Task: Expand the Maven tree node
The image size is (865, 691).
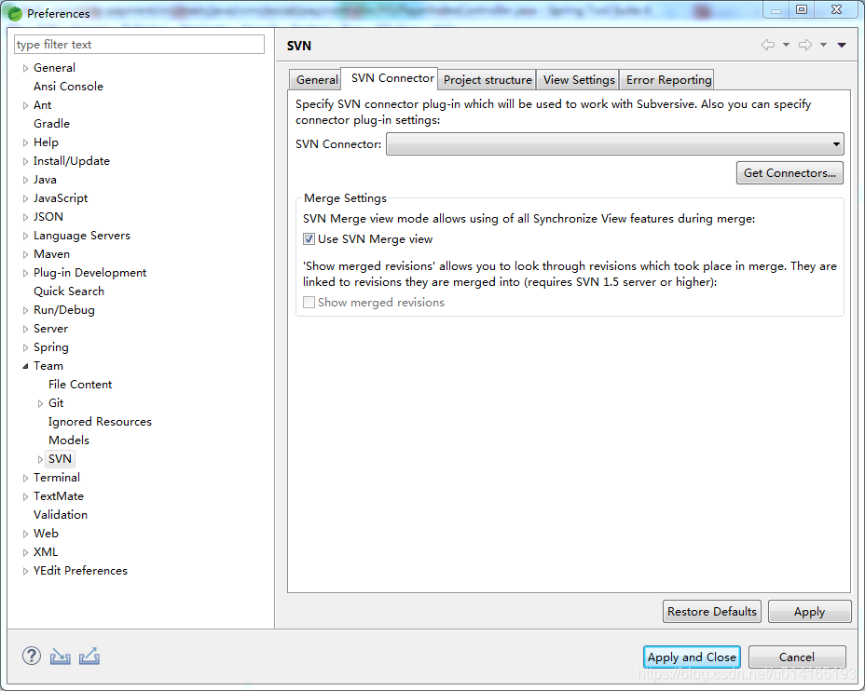Action: (25, 254)
